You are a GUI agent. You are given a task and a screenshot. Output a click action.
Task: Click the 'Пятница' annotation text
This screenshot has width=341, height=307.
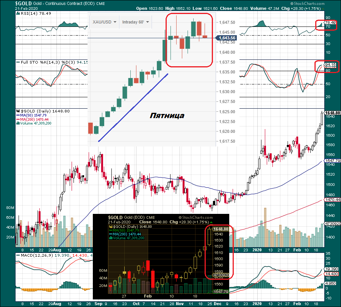[167, 115]
